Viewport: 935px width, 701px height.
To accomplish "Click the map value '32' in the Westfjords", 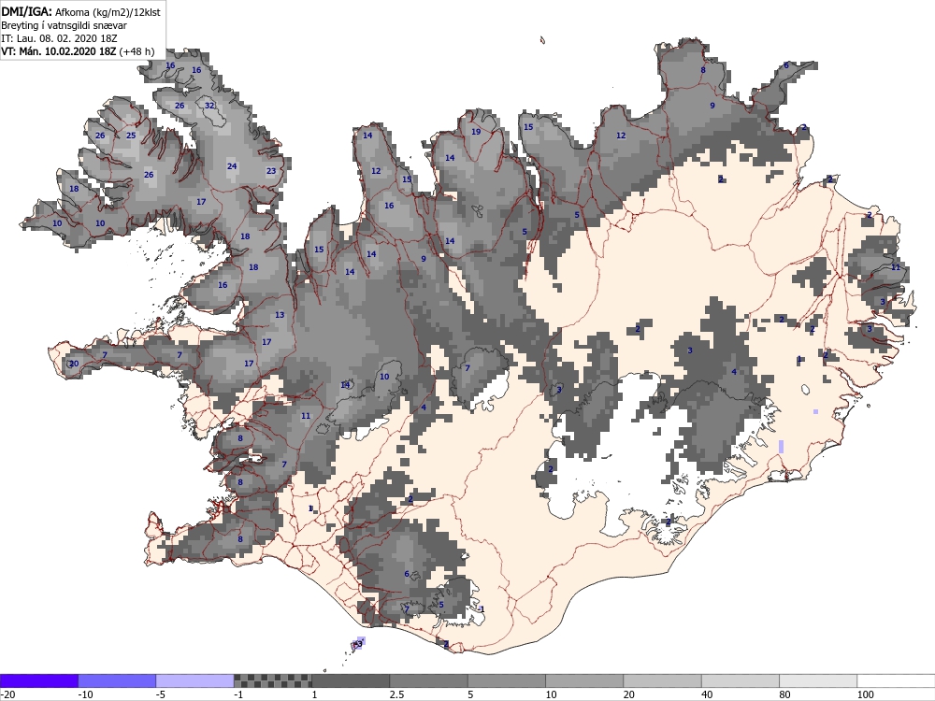I will tap(209, 106).
